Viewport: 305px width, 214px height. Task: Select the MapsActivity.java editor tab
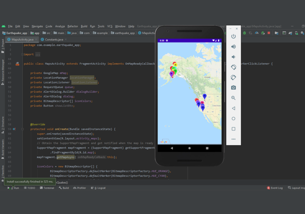coord(22,39)
